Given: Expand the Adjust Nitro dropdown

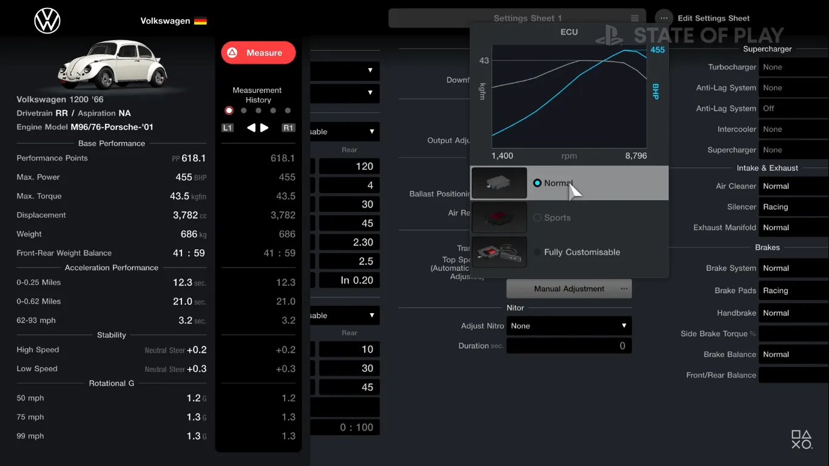Looking at the screenshot, I should tap(569, 326).
